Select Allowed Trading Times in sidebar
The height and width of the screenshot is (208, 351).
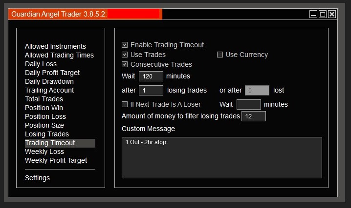[59, 55]
